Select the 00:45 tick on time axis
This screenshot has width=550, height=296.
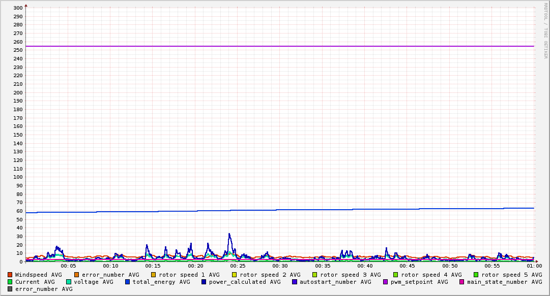pyautogui.click(x=407, y=266)
